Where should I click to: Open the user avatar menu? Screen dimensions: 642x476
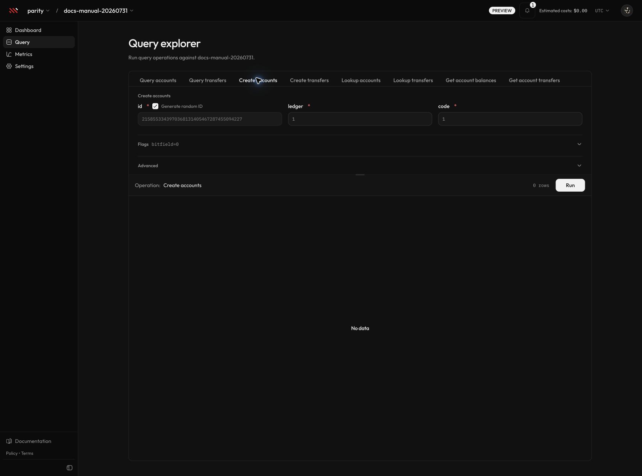627,11
